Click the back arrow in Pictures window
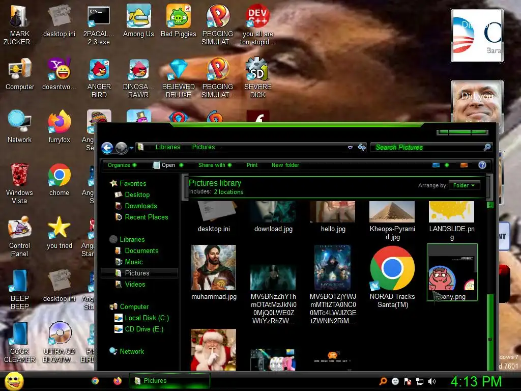 (x=107, y=148)
